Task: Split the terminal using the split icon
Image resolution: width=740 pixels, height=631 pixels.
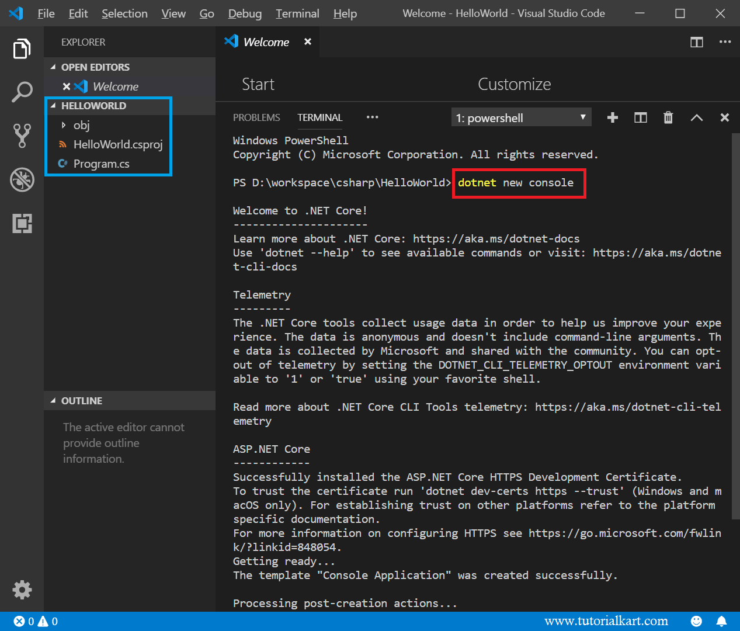Action: (x=640, y=117)
